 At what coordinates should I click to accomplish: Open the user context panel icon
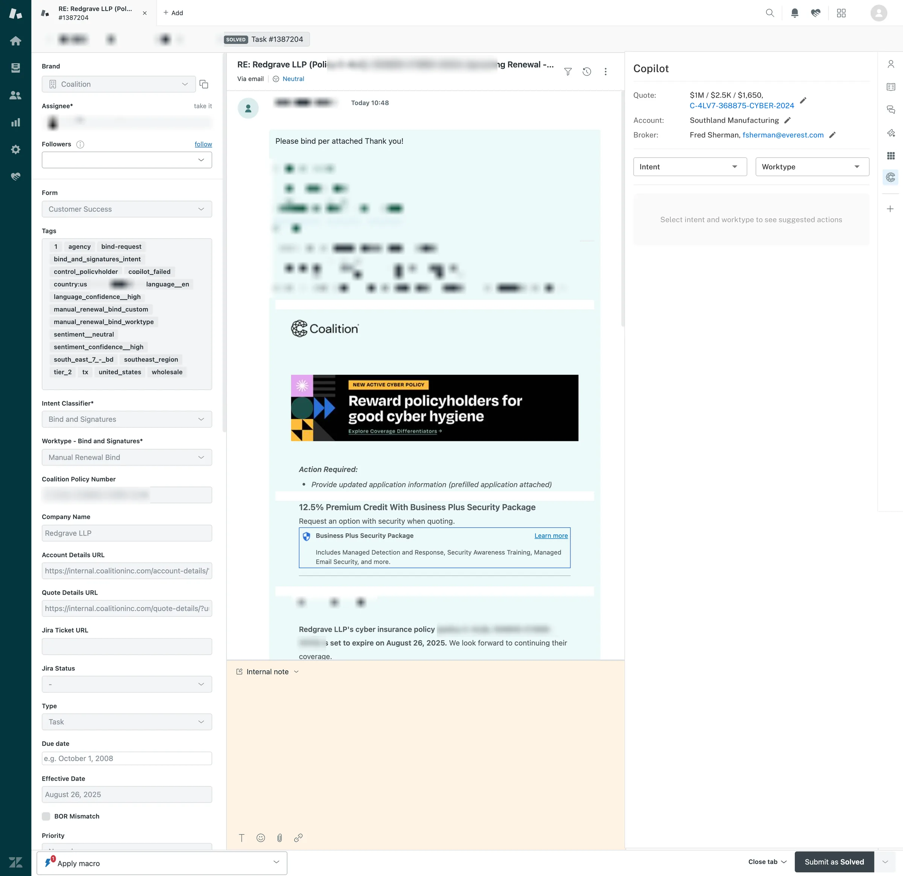(x=891, y=64)
